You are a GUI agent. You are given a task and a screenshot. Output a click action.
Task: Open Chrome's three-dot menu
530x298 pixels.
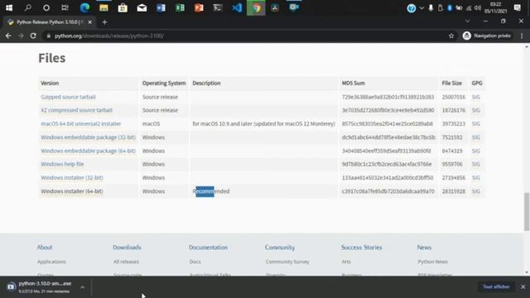coord(522,36)
